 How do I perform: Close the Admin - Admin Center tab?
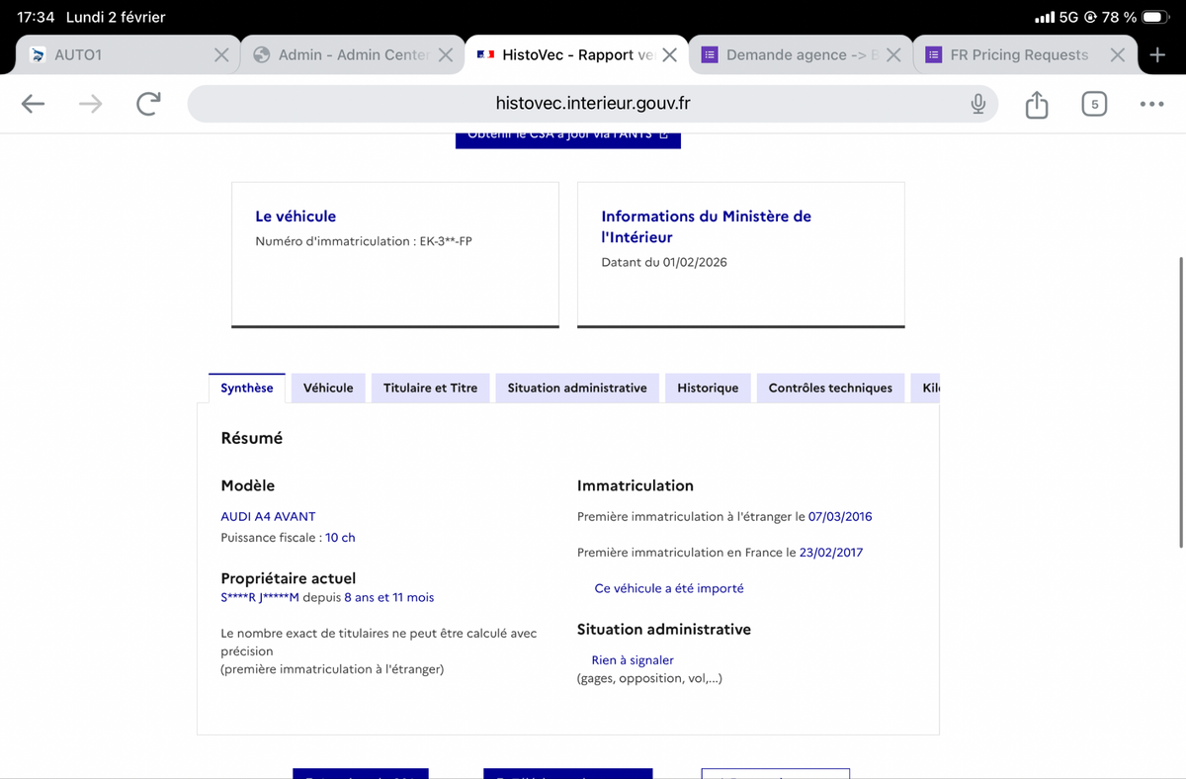click(x=446, y=55)
